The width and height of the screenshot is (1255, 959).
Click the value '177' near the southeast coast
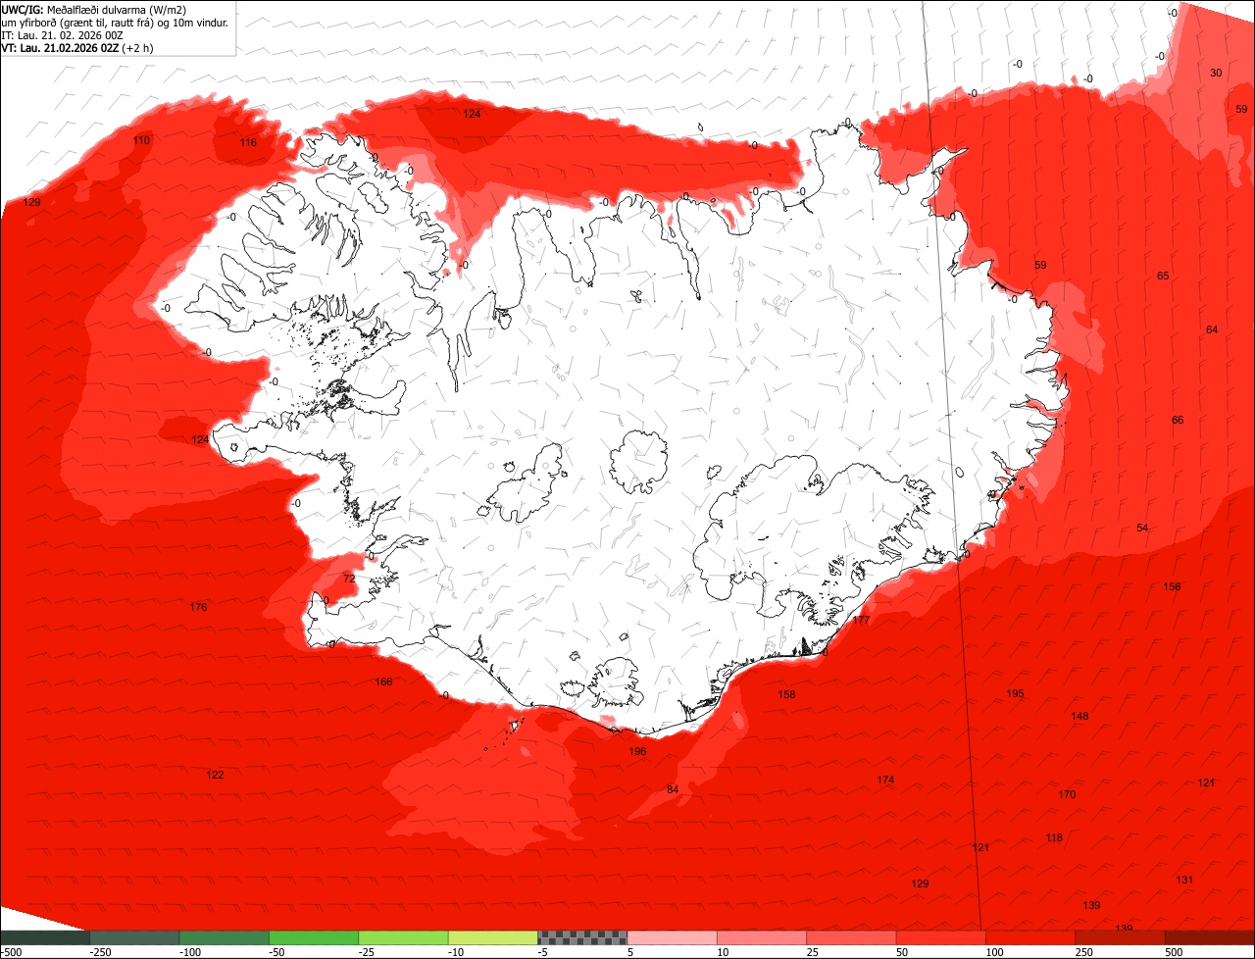click(861, 621)
